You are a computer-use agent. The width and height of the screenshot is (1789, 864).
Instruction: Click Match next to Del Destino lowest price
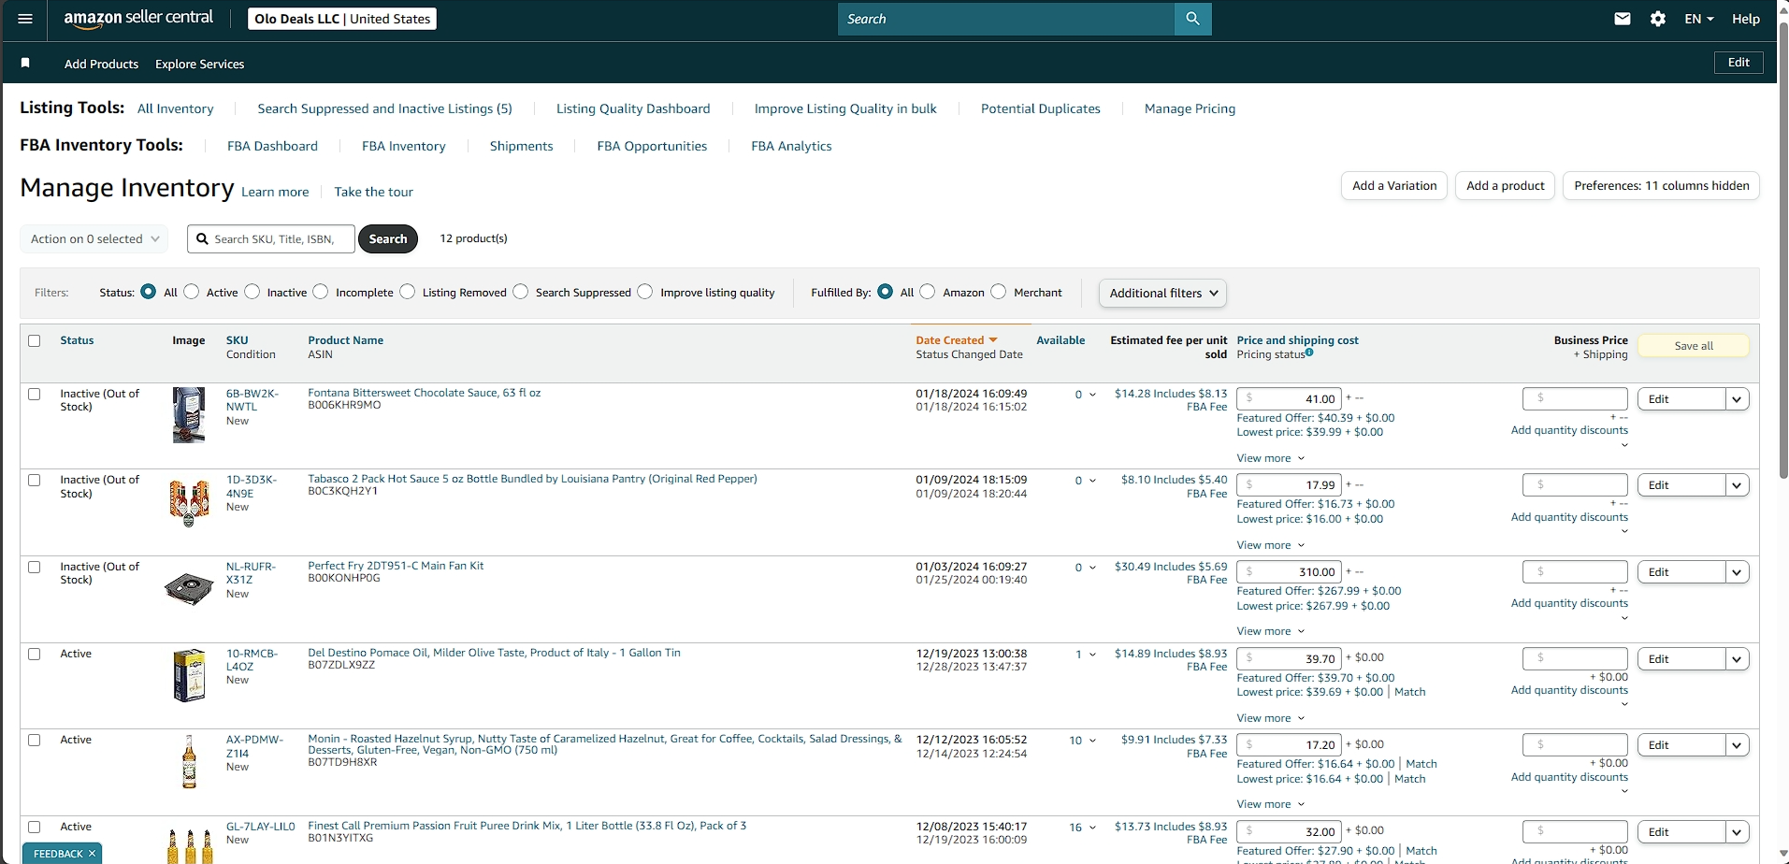(1409, 692)
